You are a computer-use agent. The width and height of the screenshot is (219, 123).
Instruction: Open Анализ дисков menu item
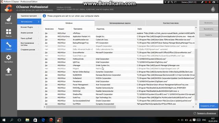click(x=29, y=33)
